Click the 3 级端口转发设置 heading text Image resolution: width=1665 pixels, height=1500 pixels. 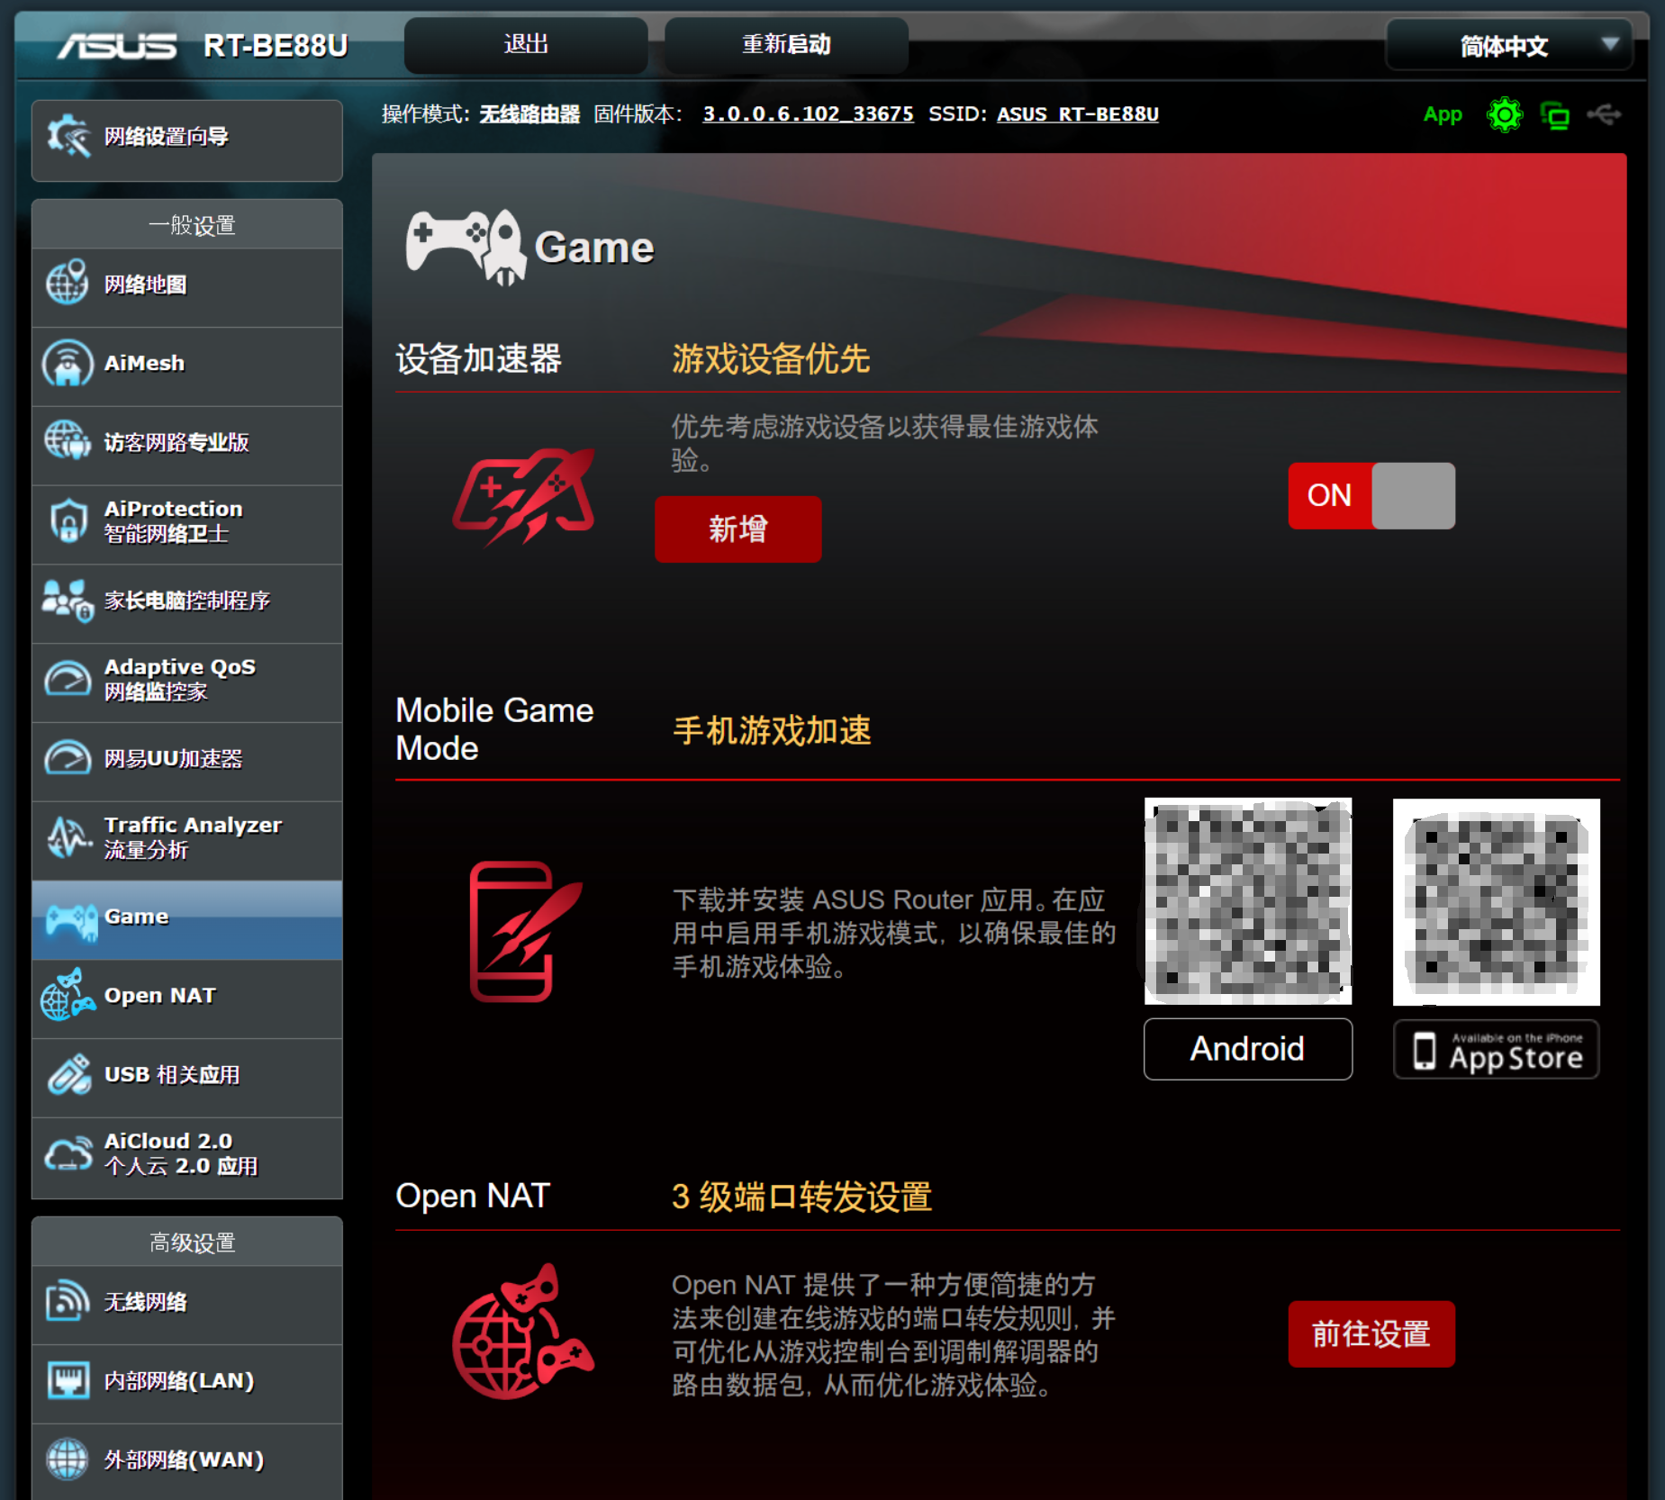tap(801, 1197)
